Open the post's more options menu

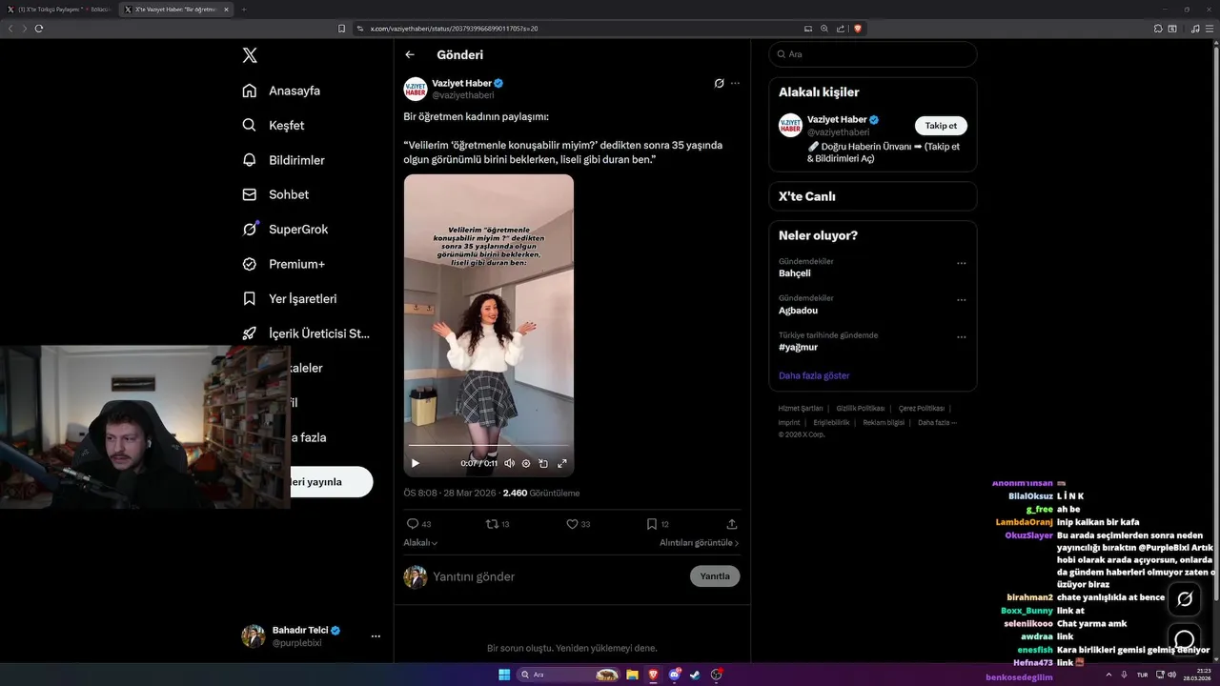[x=735, y=83]
